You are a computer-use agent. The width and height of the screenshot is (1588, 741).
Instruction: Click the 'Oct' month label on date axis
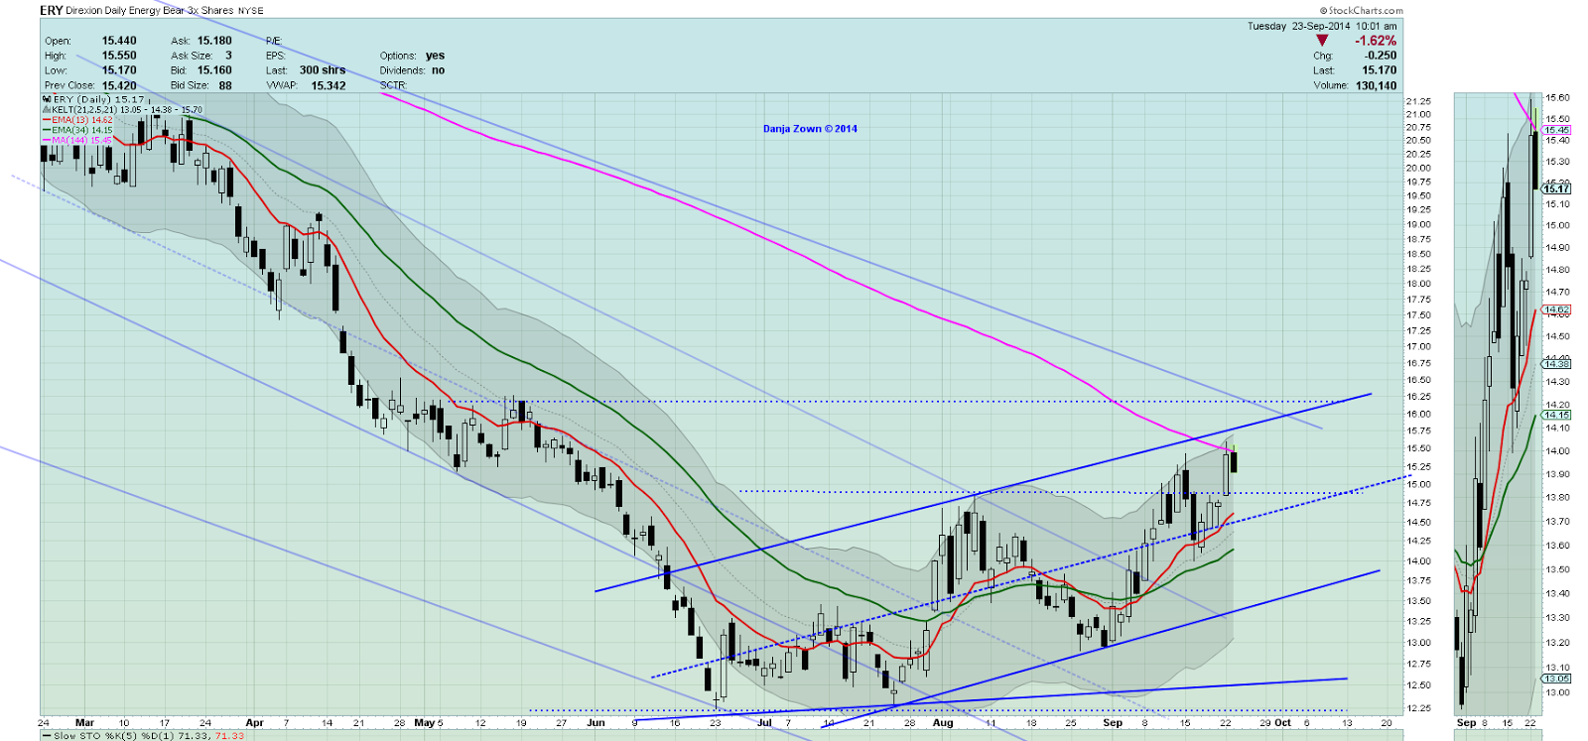click(1283, 723)
